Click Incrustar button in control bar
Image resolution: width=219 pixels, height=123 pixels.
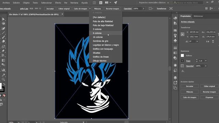[50, 9]
